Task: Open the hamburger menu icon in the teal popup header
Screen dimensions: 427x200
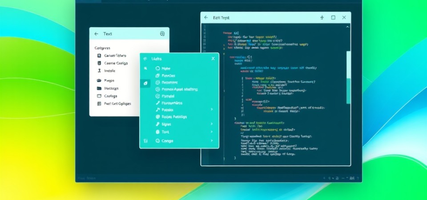Action: click(x=145, y=59)
